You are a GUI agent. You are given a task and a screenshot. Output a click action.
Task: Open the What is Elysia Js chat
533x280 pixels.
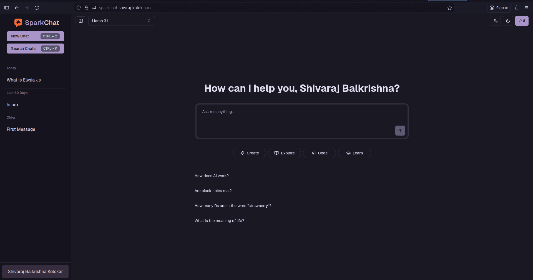click(24, 80)
